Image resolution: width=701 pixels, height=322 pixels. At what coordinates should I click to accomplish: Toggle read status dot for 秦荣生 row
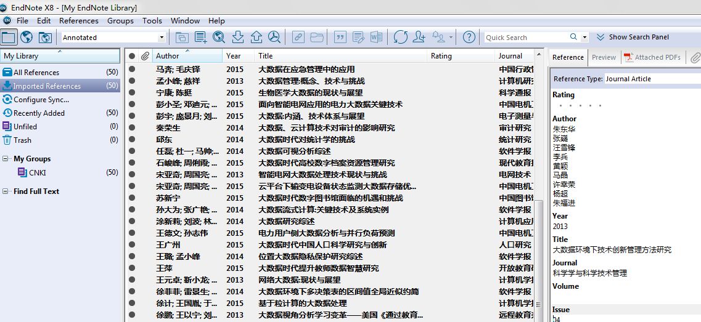[x=132, y=127]
